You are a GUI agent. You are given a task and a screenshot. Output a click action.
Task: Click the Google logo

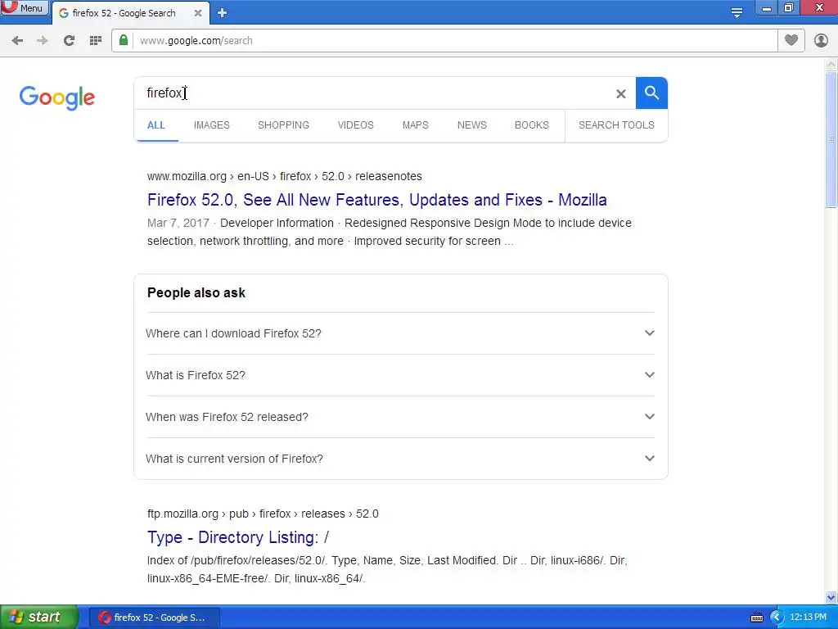[57, 97]
